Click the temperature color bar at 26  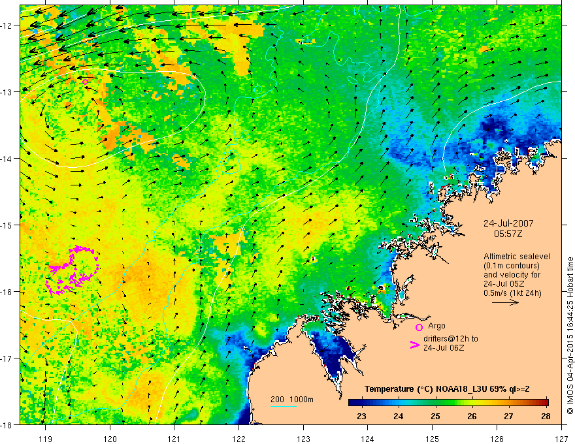[472, 403]
